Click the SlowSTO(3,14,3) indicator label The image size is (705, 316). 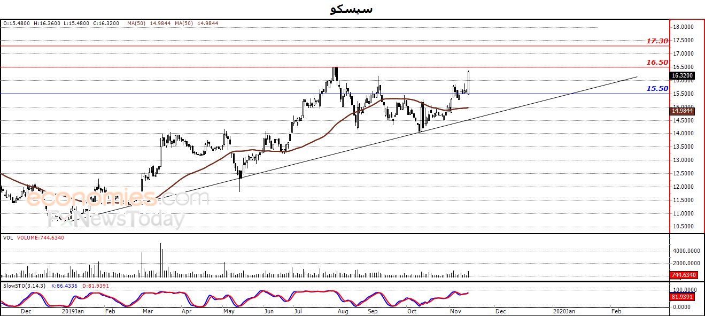(x=24, y=286)
